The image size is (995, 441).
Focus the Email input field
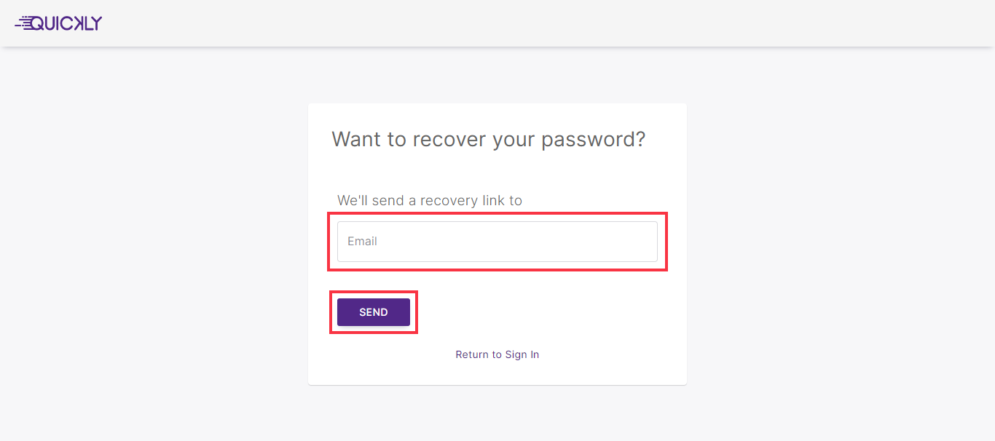pyautogui.click(x=497, y=242)
